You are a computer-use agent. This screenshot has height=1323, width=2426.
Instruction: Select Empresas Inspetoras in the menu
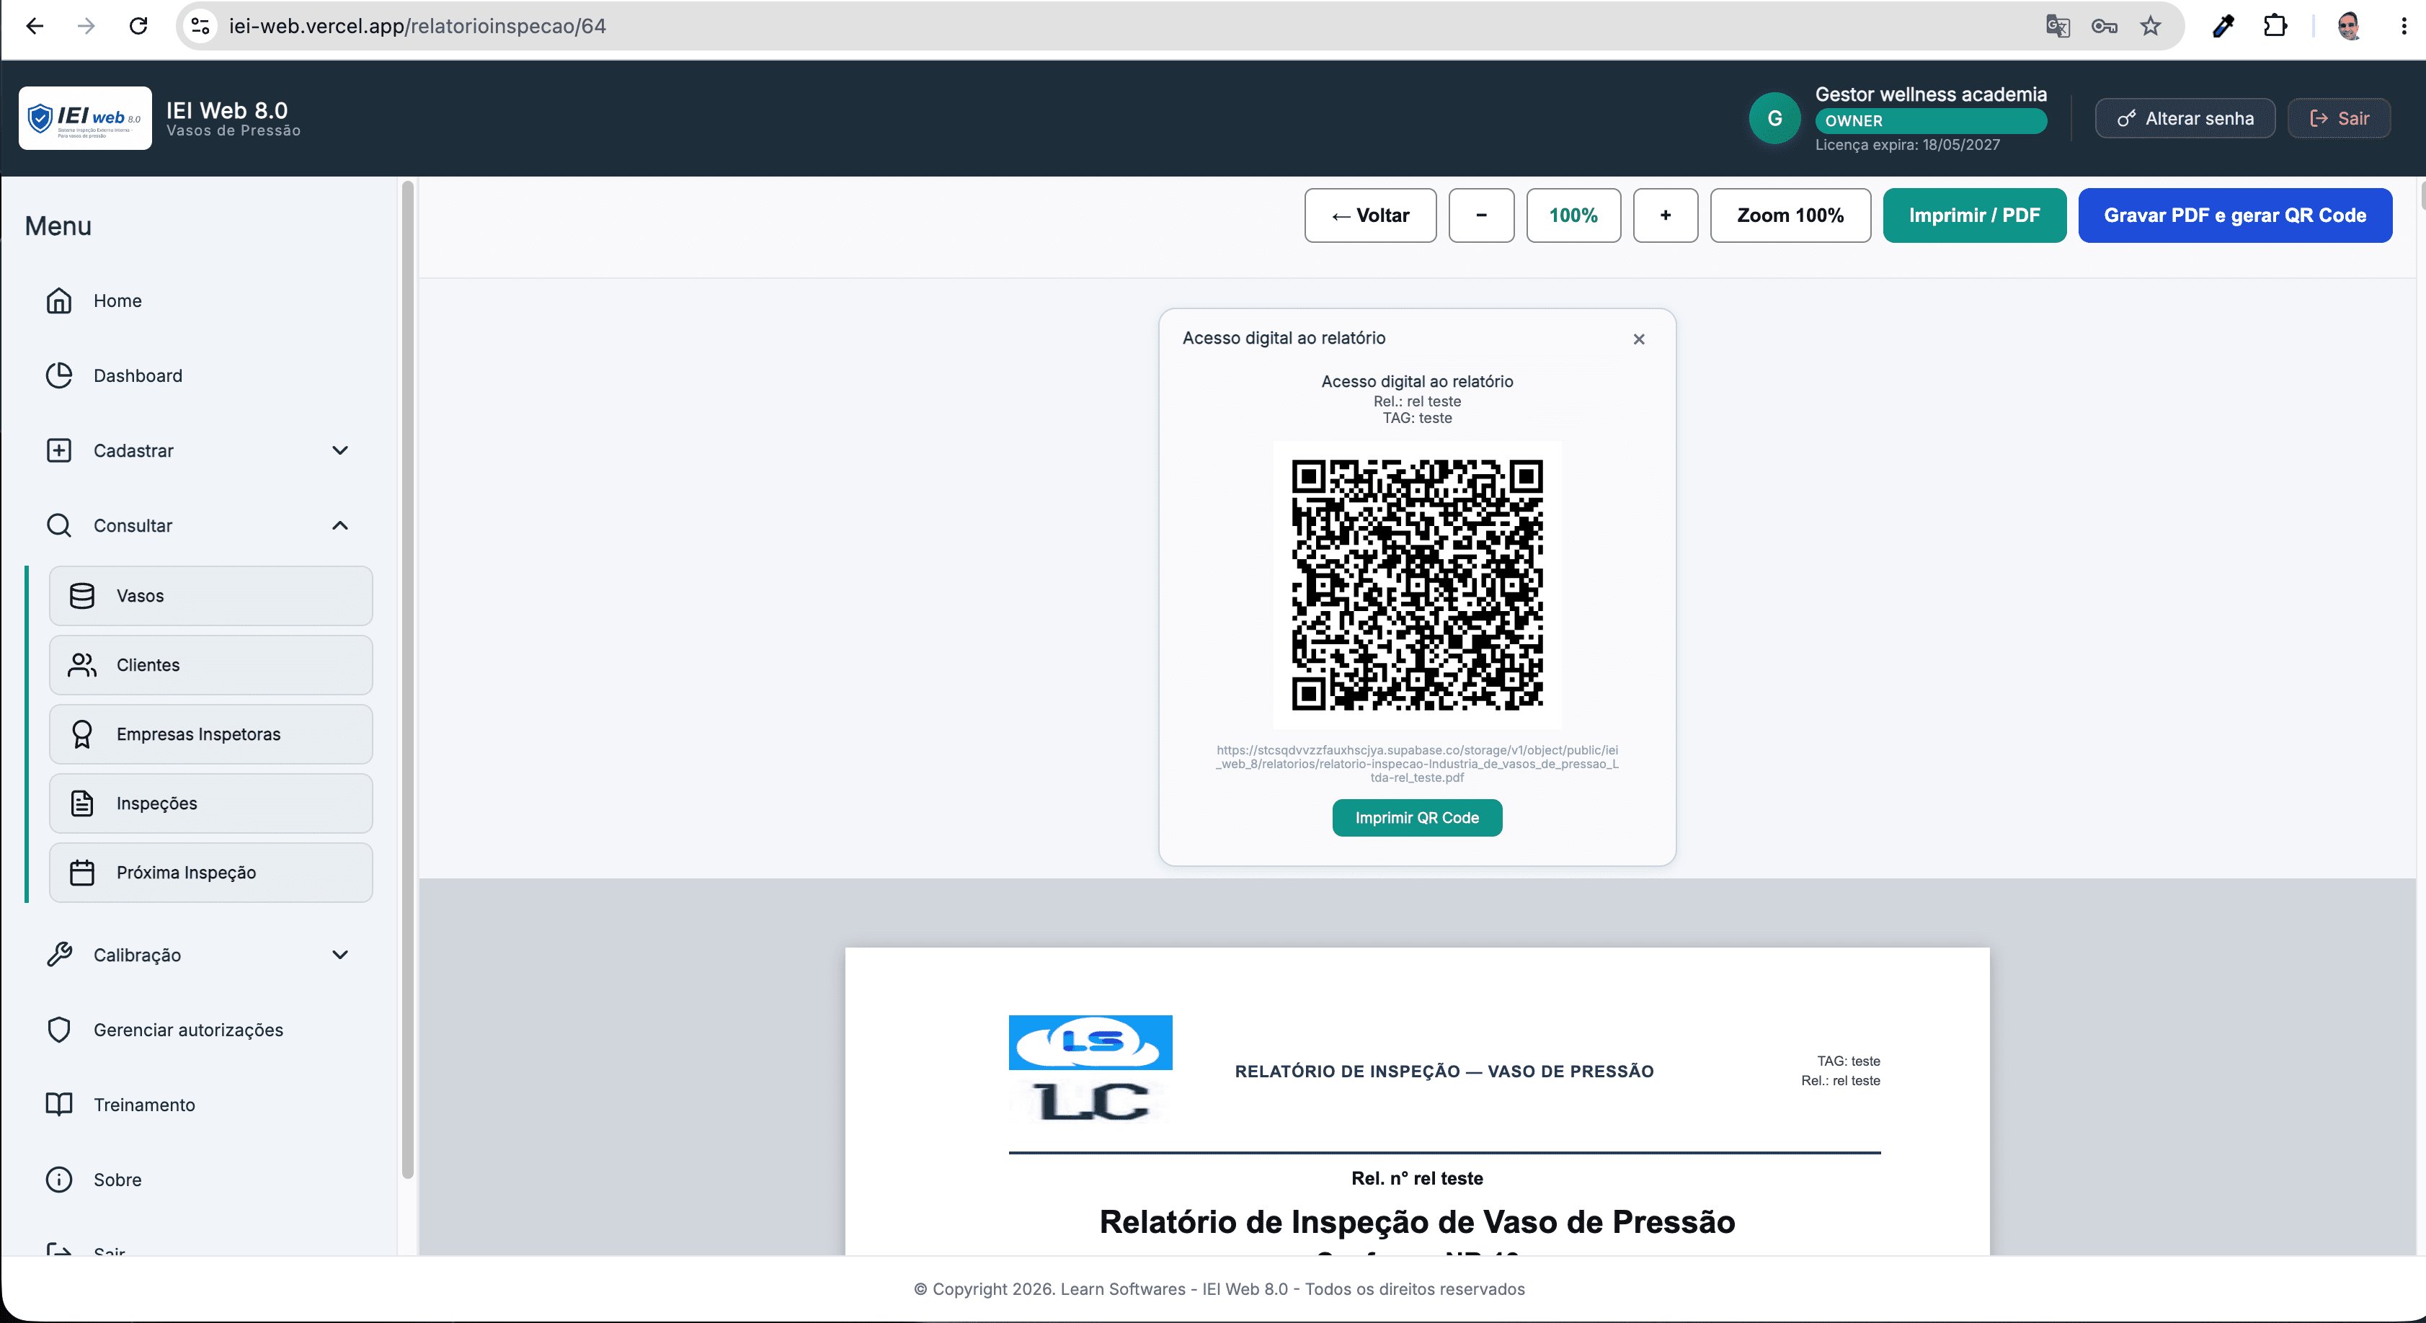click(x=211, y=734)
